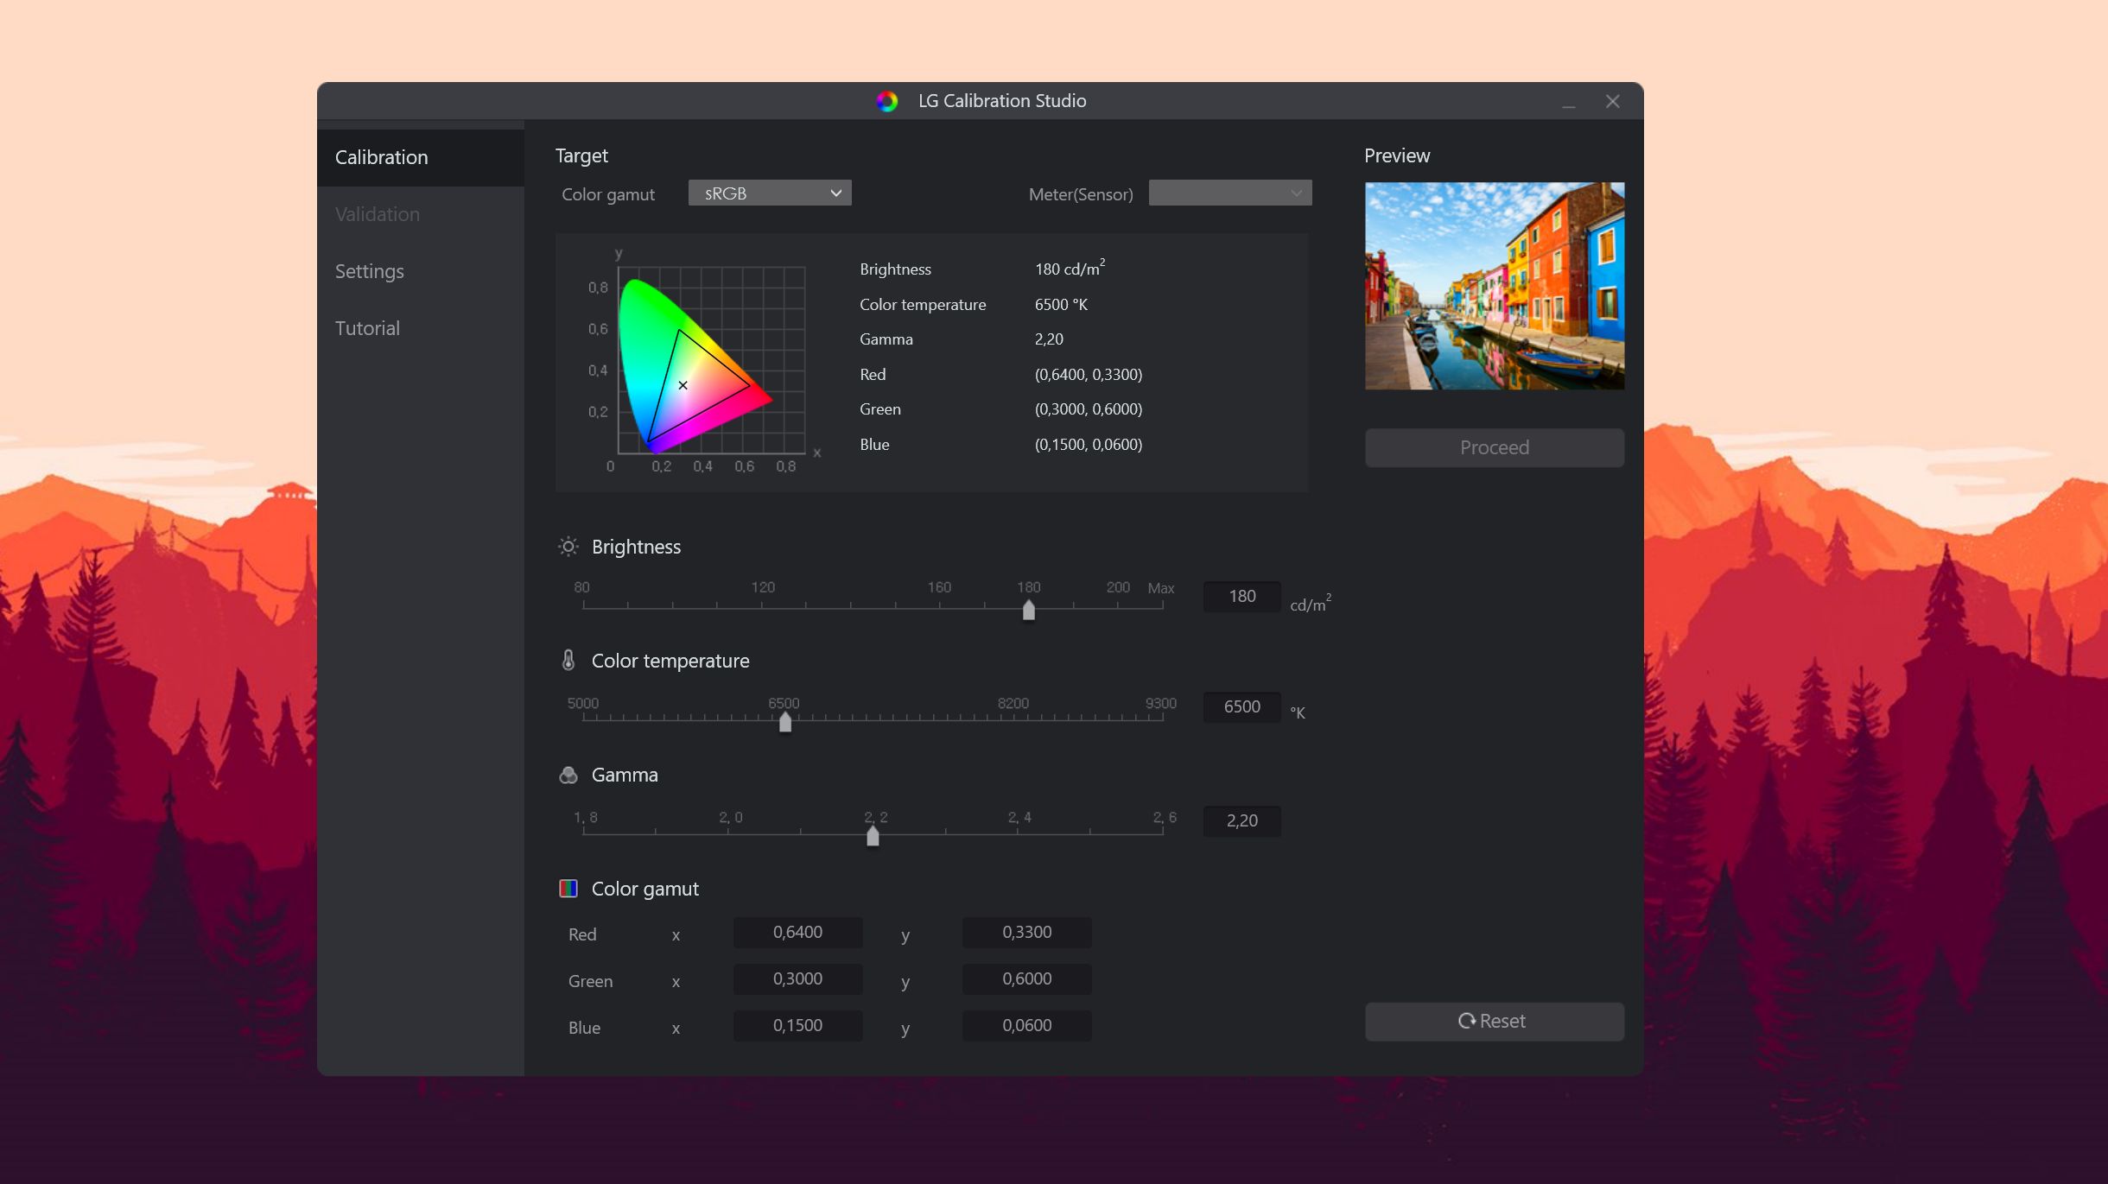Click the Color temperature slider handle

(x=784, y=721)
